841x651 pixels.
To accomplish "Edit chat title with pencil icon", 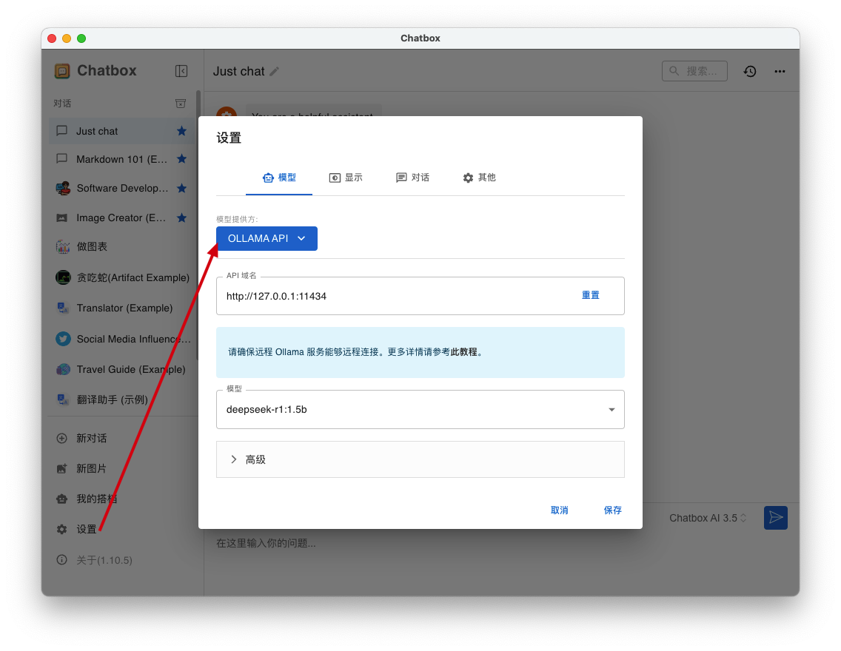I will point(274,71).
